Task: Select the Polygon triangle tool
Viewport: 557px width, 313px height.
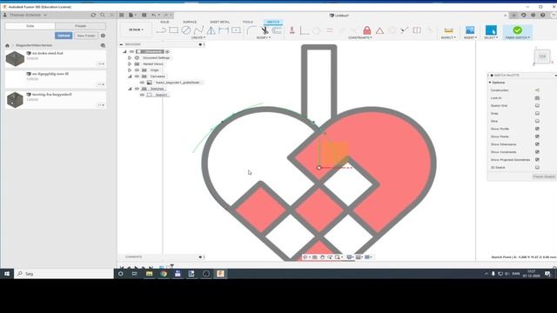Action: tap(211, 30)
